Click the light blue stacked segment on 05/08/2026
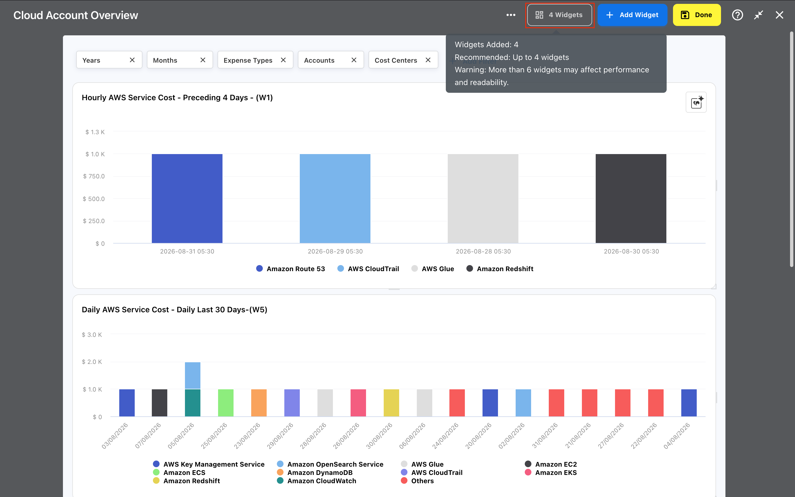 coord(192,376)
